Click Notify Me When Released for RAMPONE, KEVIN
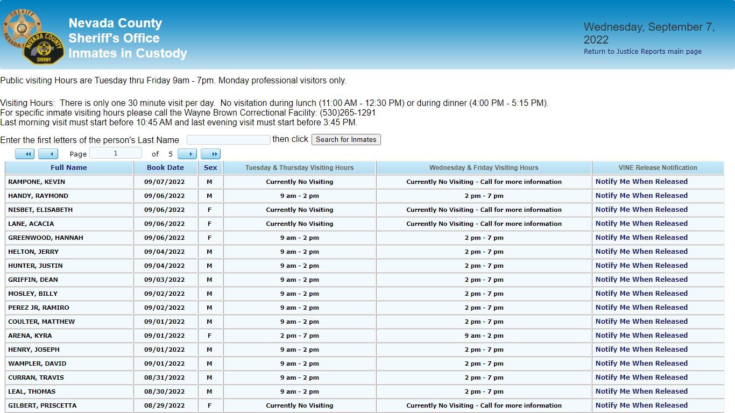Image resolution: width=735 pixels, height=413 pixels. tap(641, 182)
